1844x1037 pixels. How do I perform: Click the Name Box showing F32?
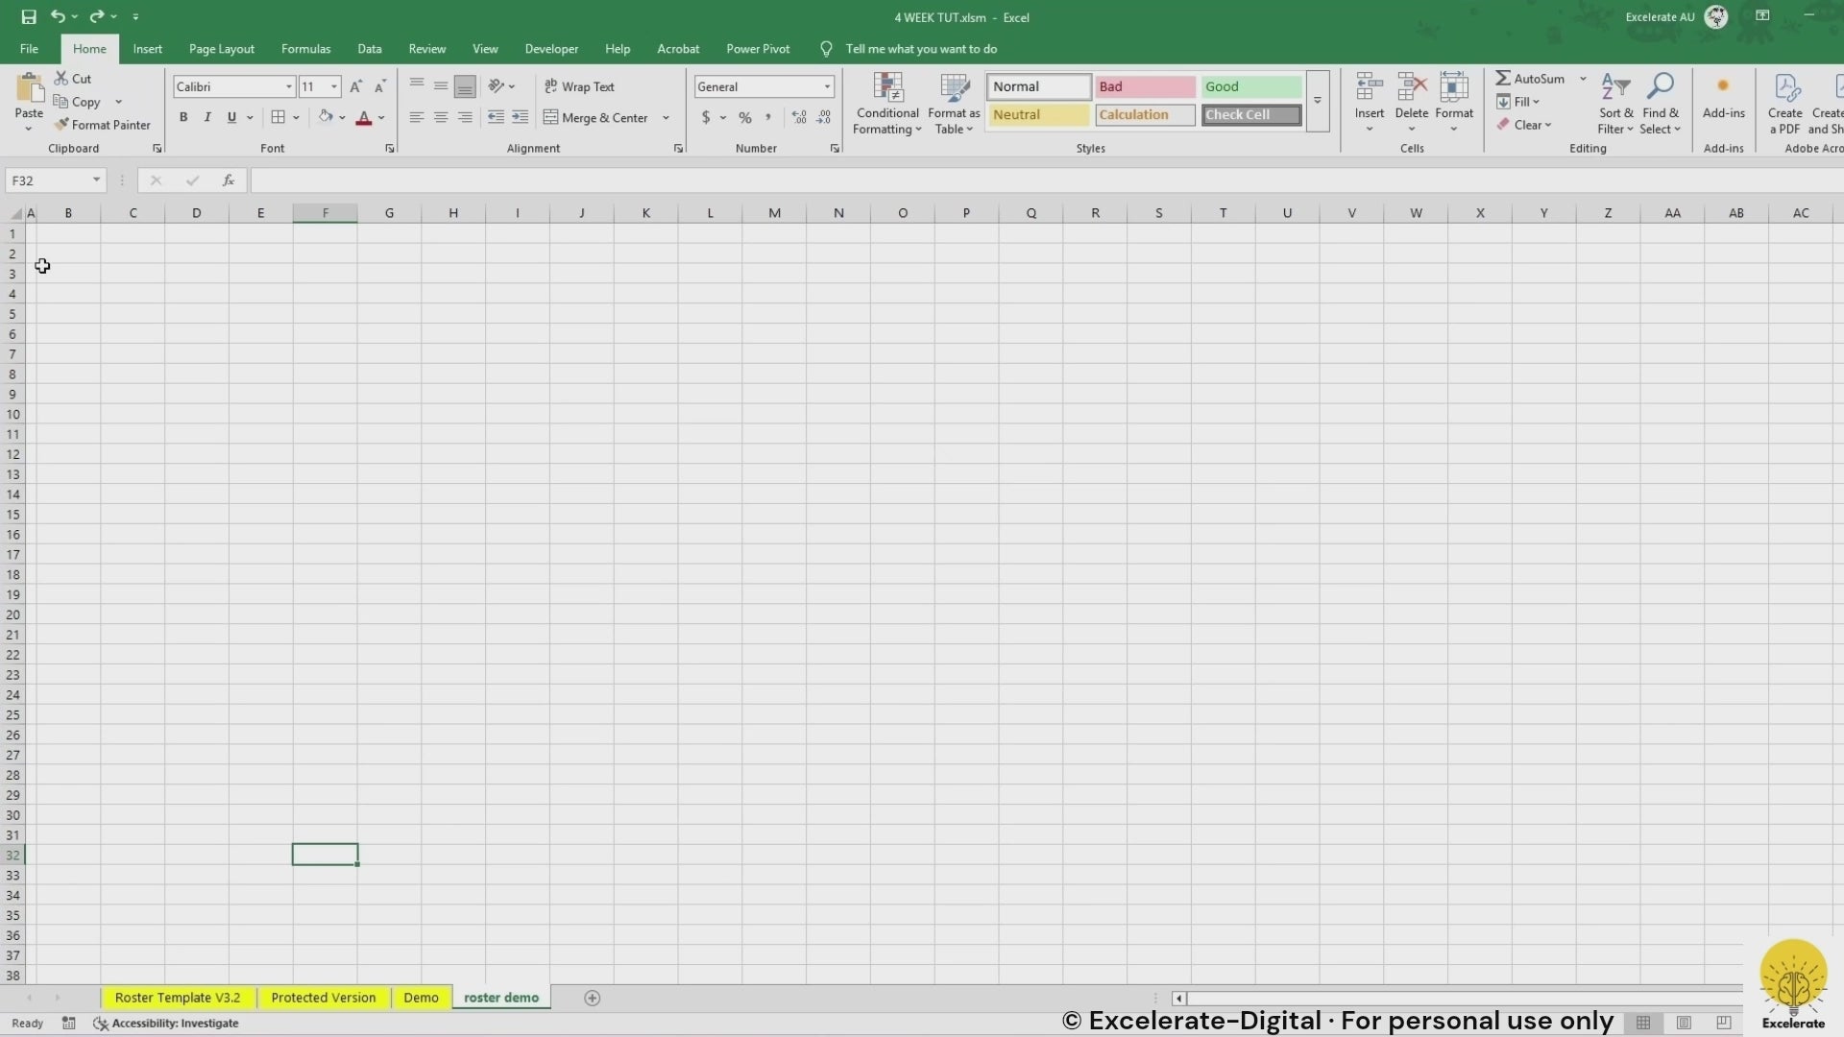(x=48, y=181)
